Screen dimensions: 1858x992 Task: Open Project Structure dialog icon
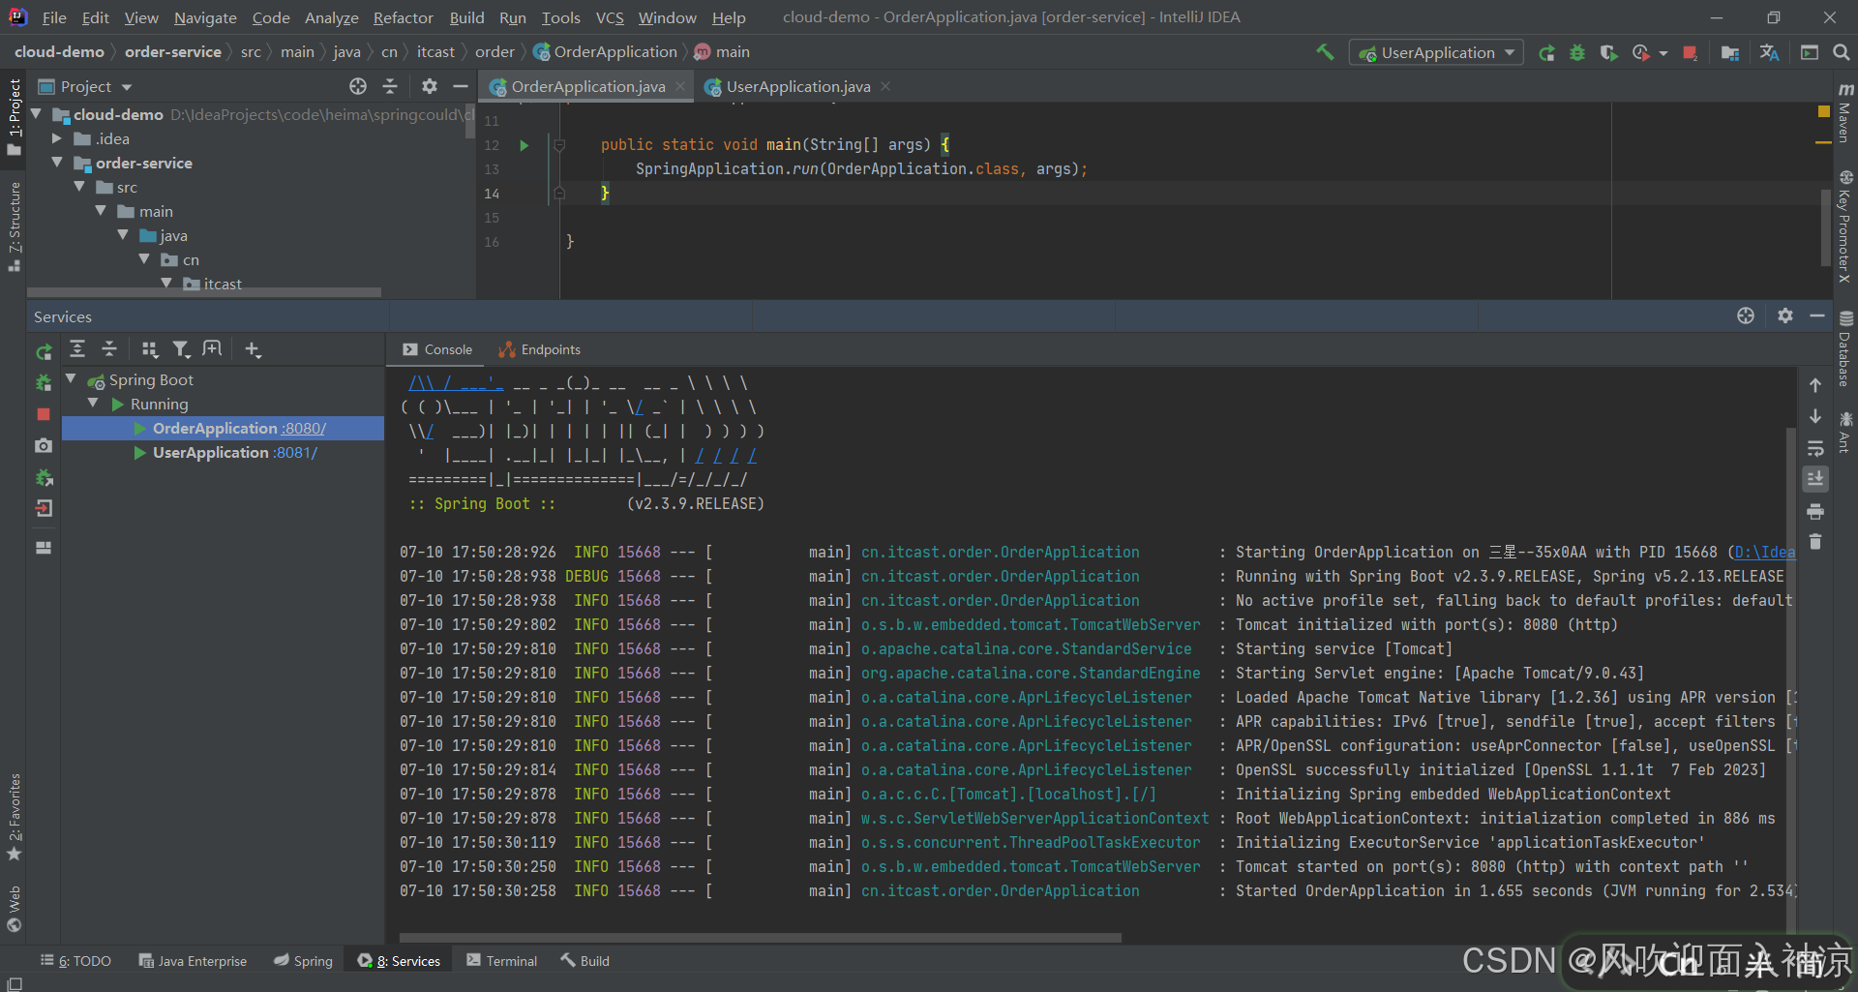(x=1729, y=52)
